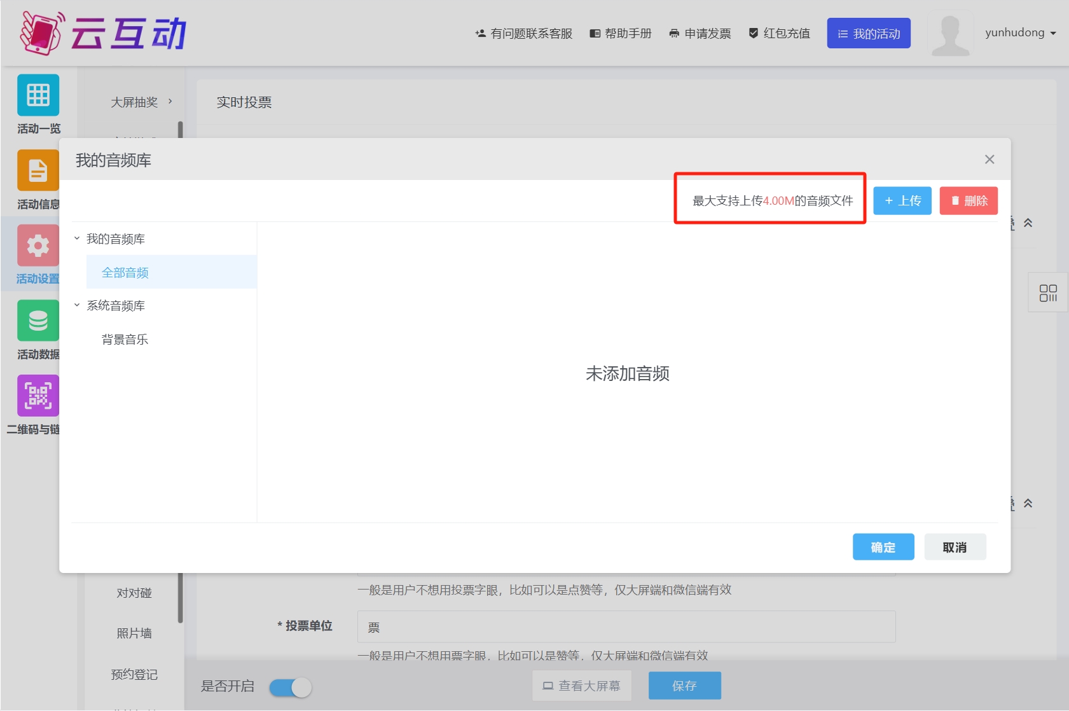
Task: Toggle the 是否开启 switch
Action: tap(291, 687)
